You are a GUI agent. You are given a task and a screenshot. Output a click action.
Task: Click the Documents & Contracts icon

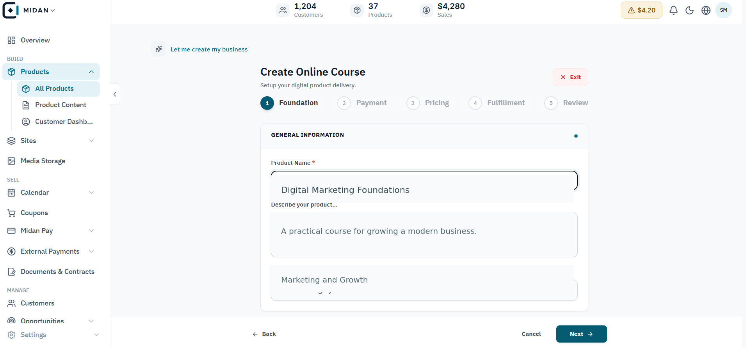pyautogui.click(x=12, y=272)
